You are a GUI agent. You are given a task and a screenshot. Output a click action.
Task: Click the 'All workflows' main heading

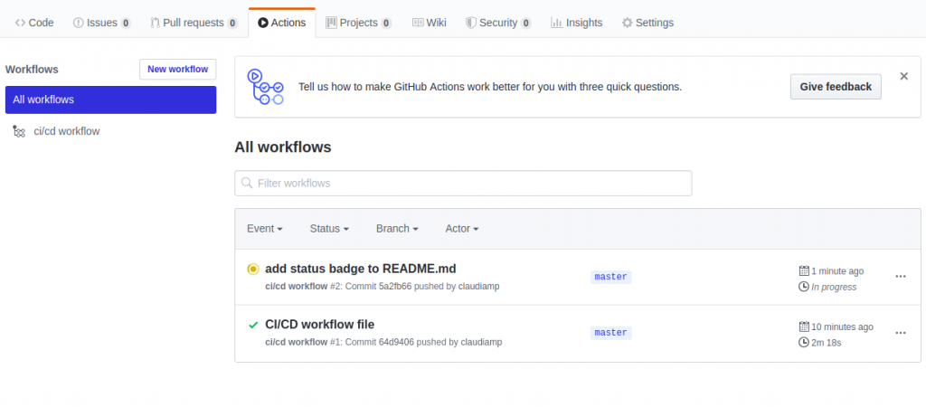[x=283, y=147]
